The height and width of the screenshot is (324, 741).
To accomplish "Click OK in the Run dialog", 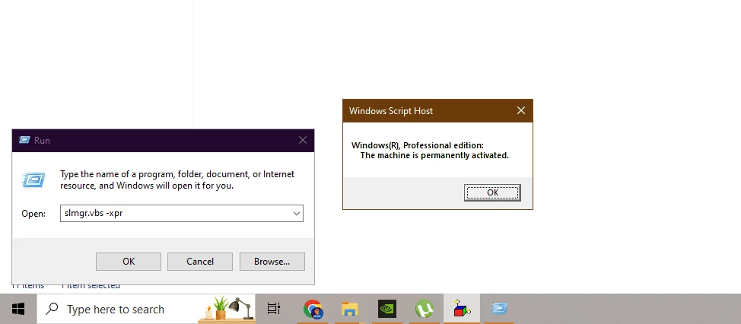I will (129, 262).
